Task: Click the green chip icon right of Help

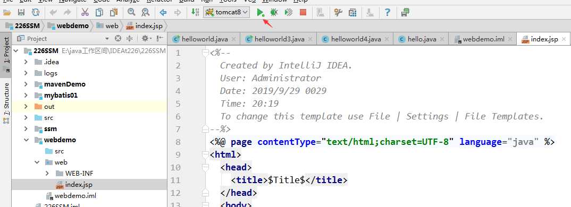Action: (x=405, y=13)
